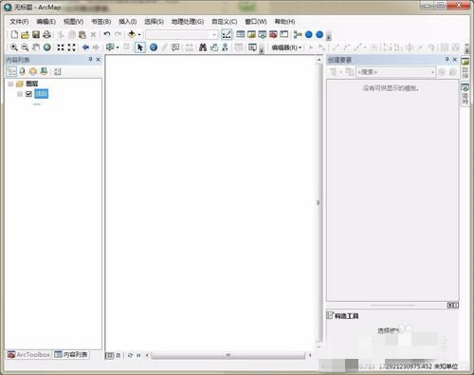The image size is (474, 375).
Task: Click the template search input field
Action: tap(393, 72)
